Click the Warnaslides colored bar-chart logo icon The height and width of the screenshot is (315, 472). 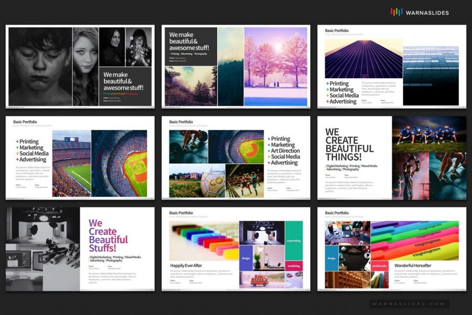[396, 11]
